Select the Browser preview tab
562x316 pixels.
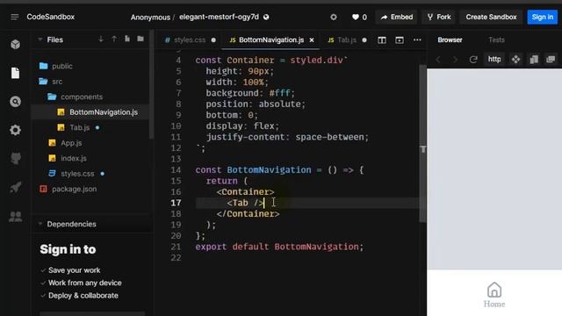click(x=450, y=39)
